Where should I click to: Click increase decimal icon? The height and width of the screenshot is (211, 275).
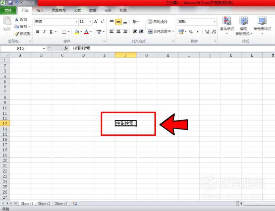207,32
